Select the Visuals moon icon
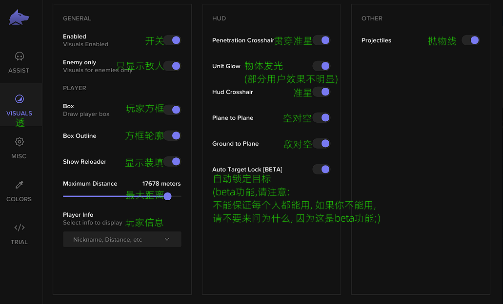The width and height of the screenshot is (503, 304). tap(19, 99)
